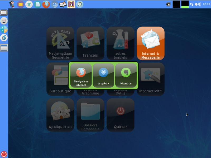Open the Interactivité category tile
This screenshot has height=158, width=211.
tap(151, 79)
